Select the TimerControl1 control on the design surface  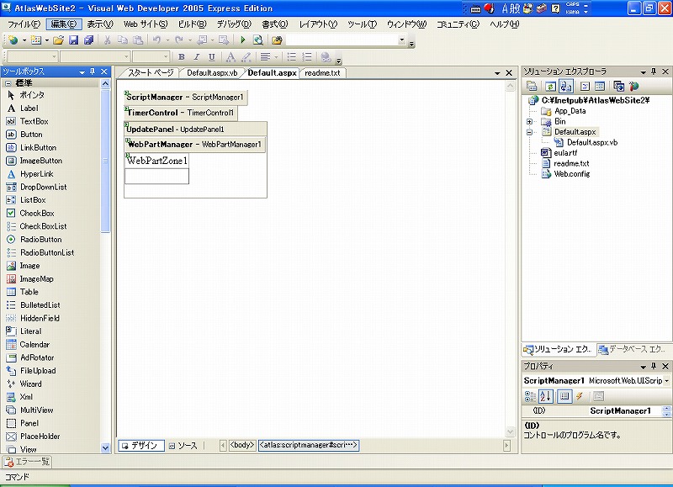(180, 113)
